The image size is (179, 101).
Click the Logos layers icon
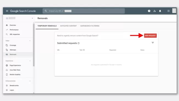tap(7, 90)
